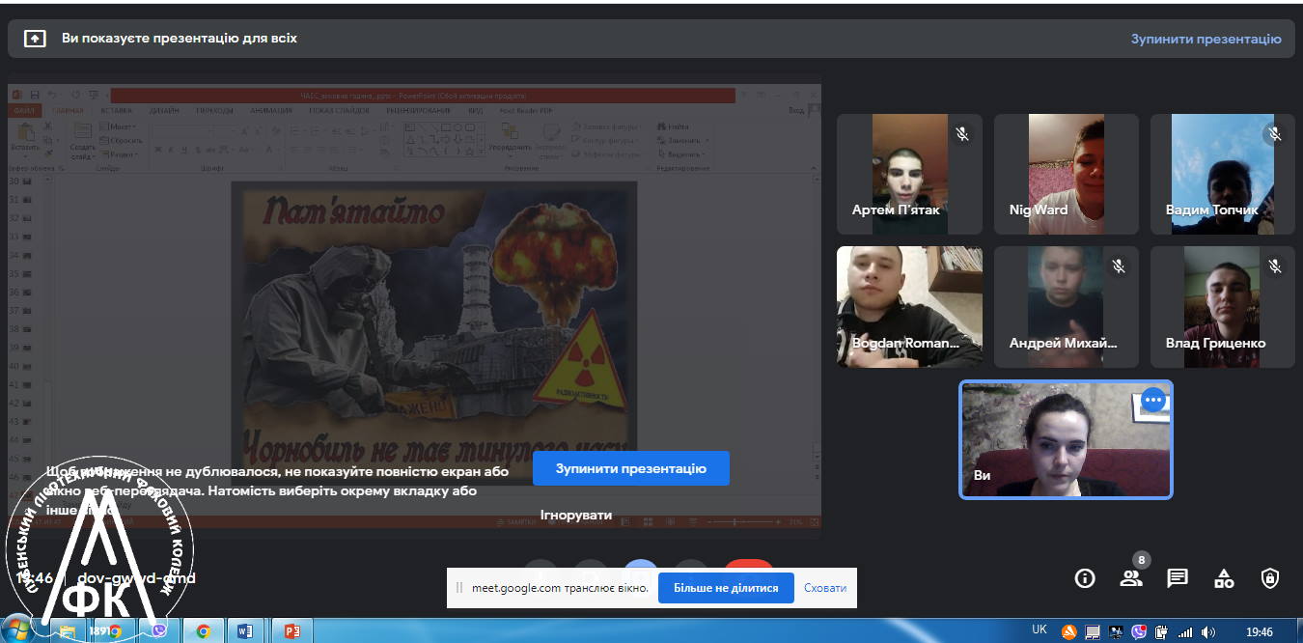Screen dimensions: 1303x643
Task: Open File Explorer from the taskbar
Action: tap(68, 630)
